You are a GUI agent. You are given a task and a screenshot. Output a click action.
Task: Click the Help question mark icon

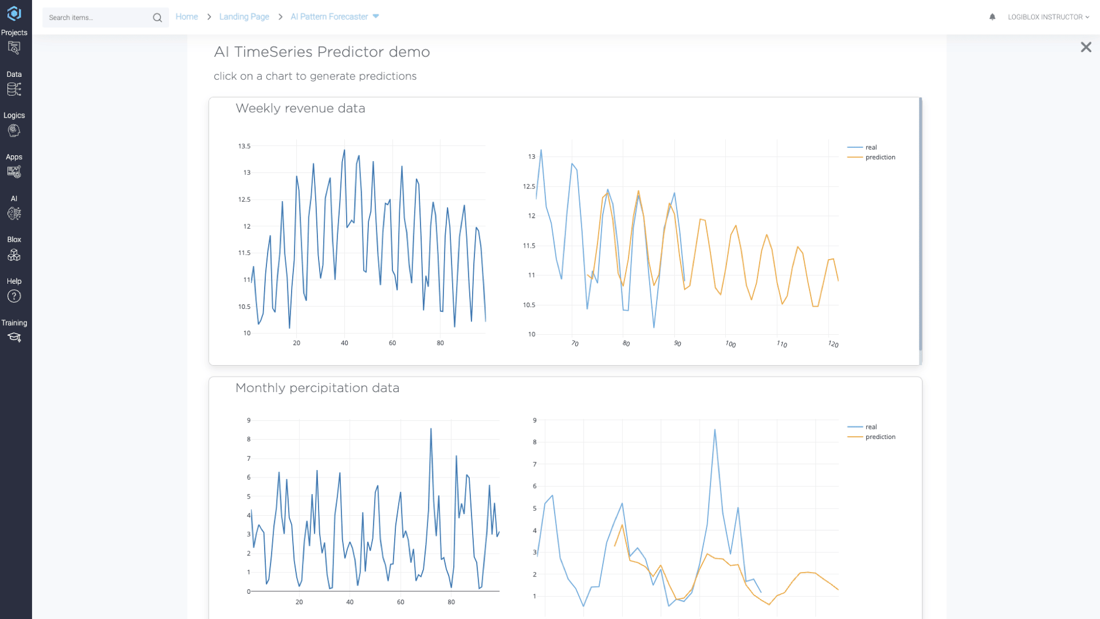(14, 296)
